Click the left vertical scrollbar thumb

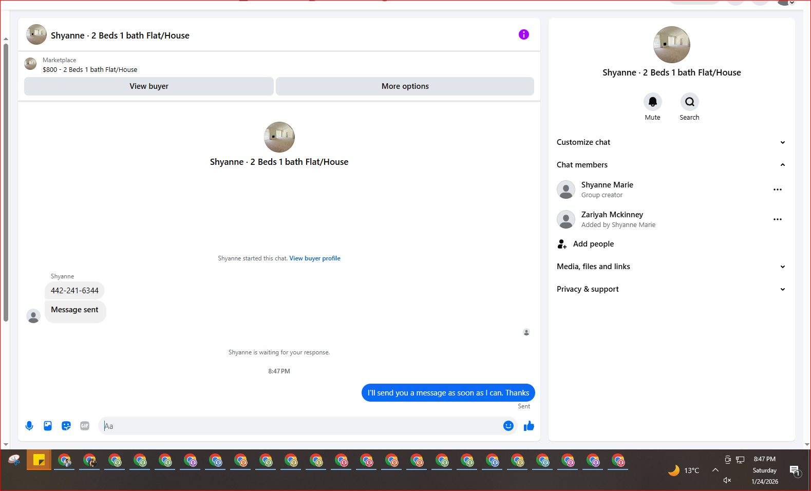click(6, 182)
